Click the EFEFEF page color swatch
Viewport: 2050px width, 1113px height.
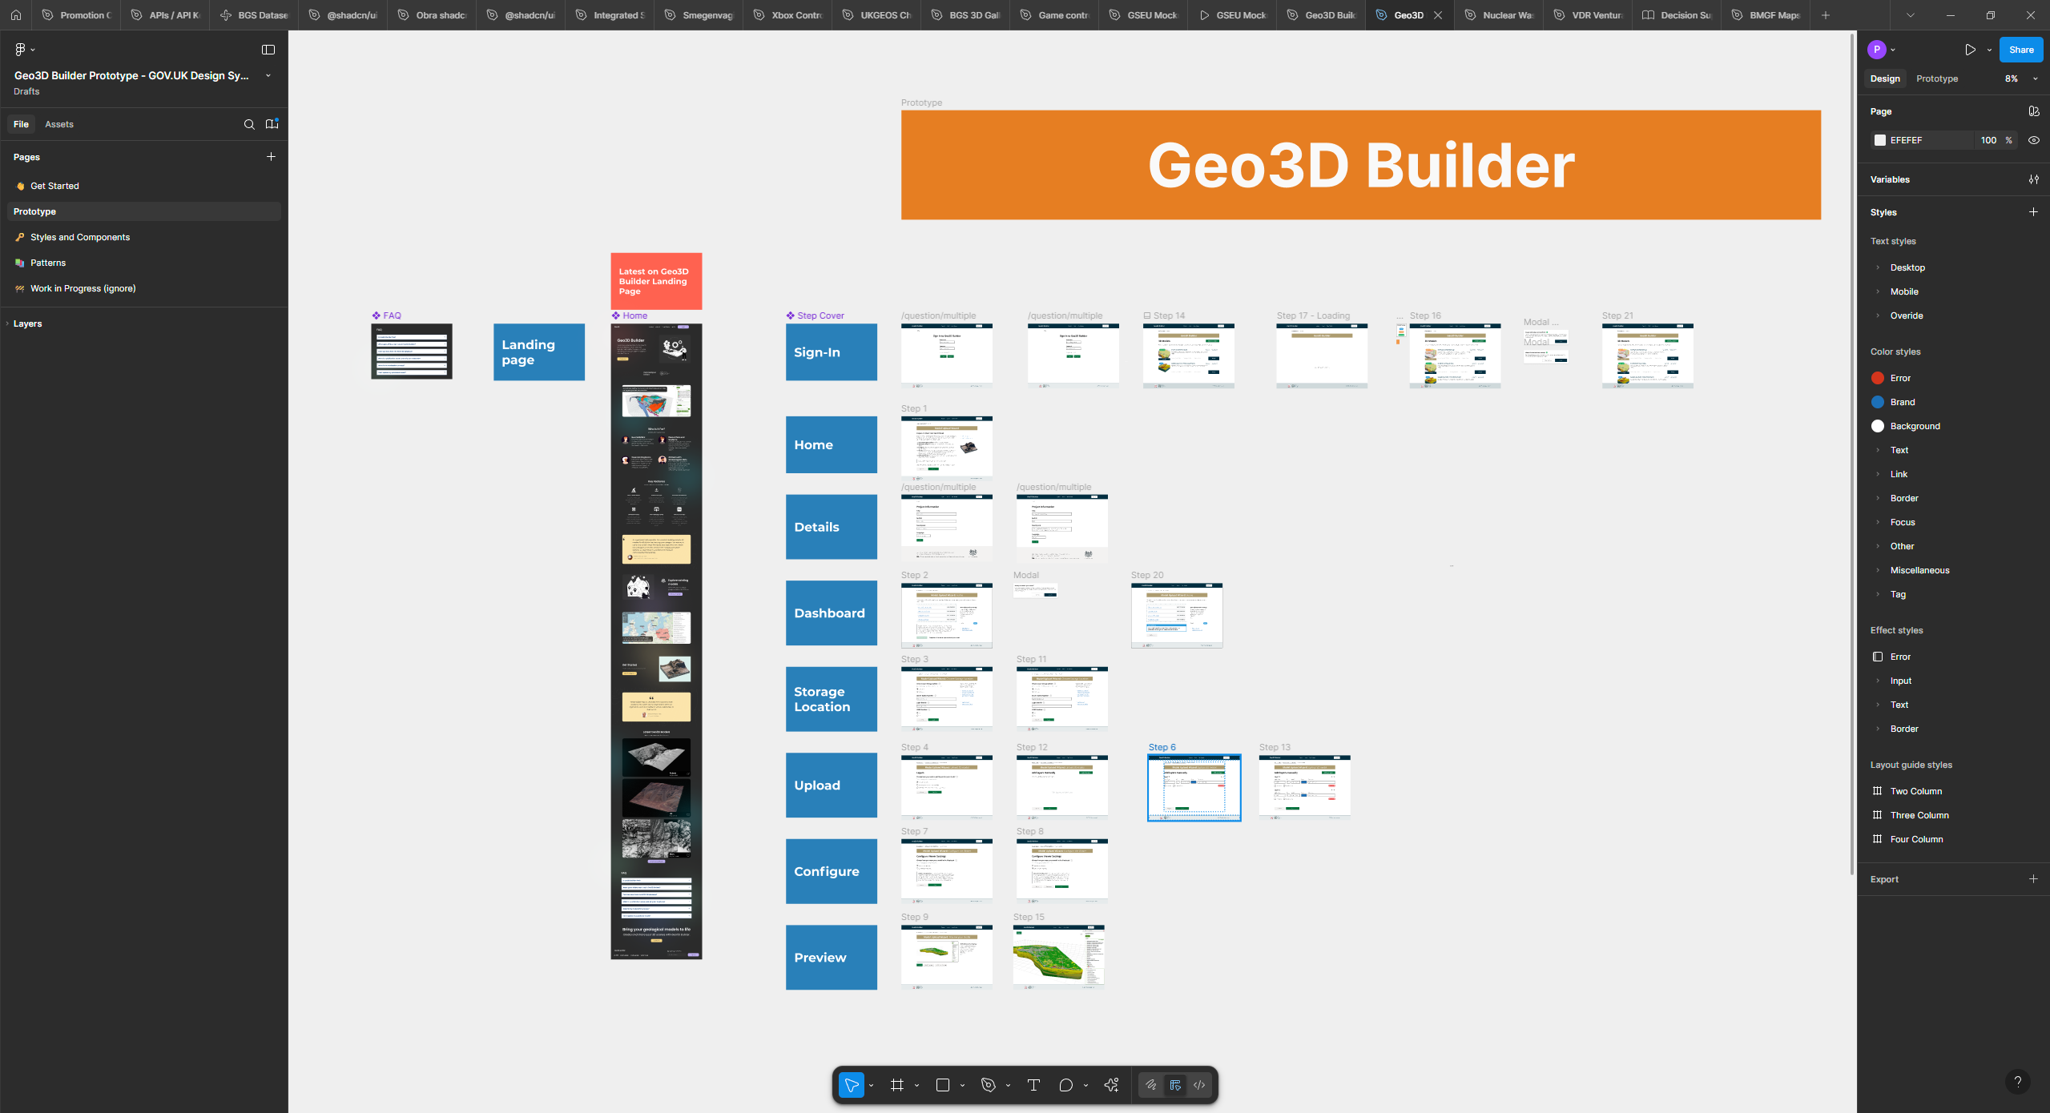point(1879,140)
